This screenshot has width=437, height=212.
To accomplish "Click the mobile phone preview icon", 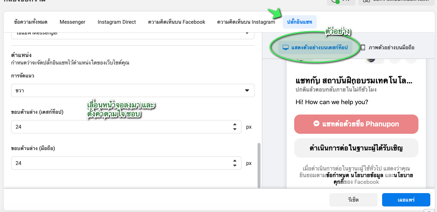I will 363,47.
